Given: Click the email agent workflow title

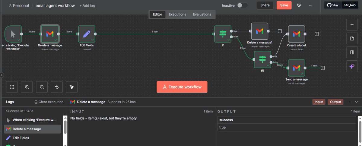Looking at the screenshot, I should click(55, 5).
